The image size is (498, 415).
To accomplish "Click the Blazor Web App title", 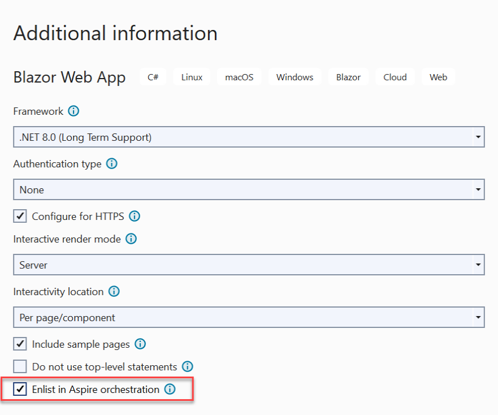I will (x=69, y=77).
